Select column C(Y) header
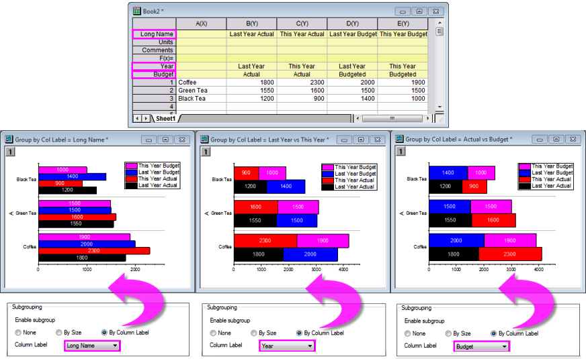The image size is (586, 359). (x=302, y=23)
